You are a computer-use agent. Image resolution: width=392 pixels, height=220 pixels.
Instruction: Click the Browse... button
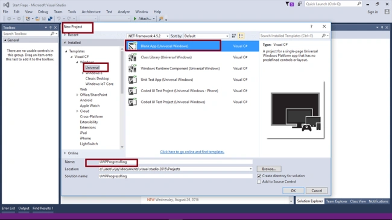(x=269, y=169)
